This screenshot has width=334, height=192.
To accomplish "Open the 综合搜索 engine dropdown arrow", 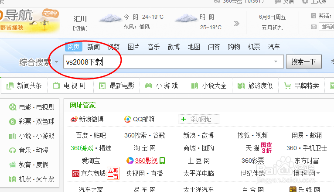I will (56, 62).
